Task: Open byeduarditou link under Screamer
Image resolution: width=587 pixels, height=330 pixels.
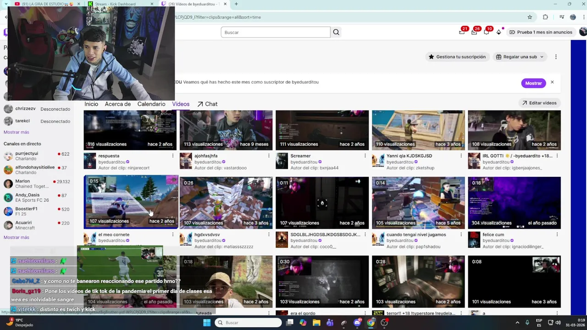Action: click(304, 162)
